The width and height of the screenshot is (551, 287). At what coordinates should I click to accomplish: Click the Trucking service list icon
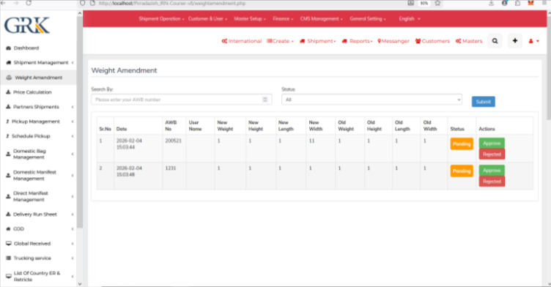pos(9,258)
